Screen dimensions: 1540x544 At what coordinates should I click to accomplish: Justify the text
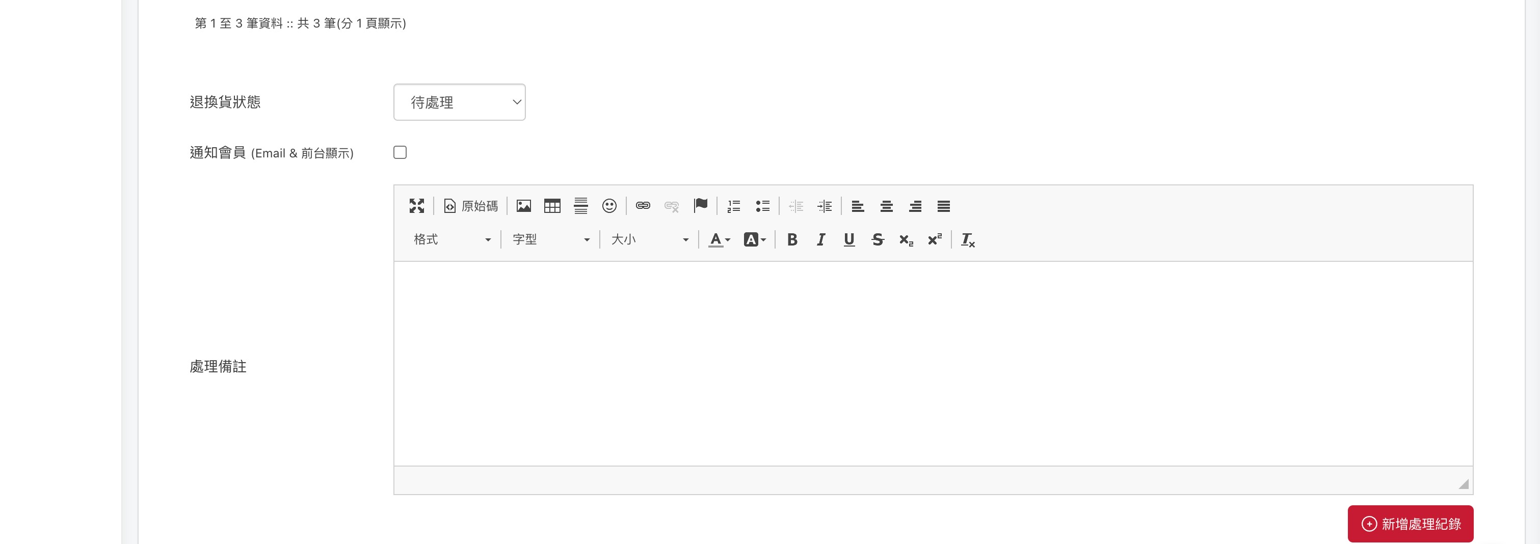tap(943, 206)
